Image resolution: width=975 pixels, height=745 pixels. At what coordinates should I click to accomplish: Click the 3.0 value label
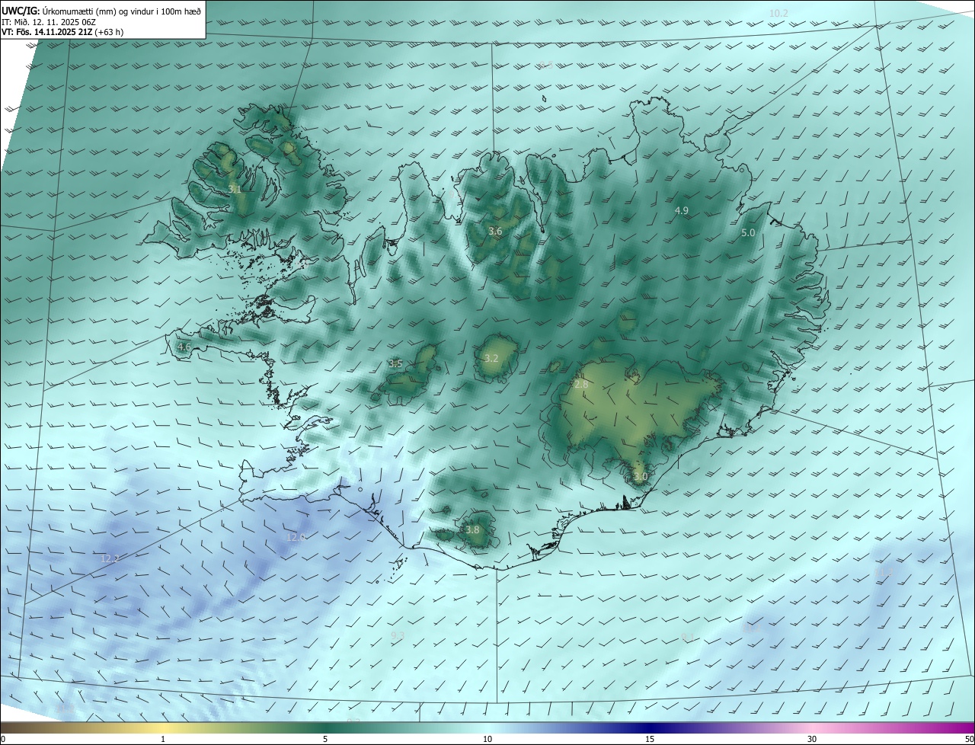tap(640, 477)
